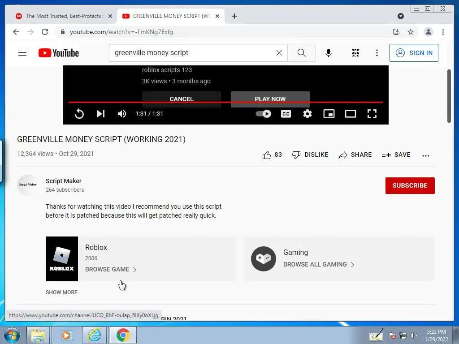Reload the page
This screenshot has height=344, width=459.
click(x=45, y=32)
